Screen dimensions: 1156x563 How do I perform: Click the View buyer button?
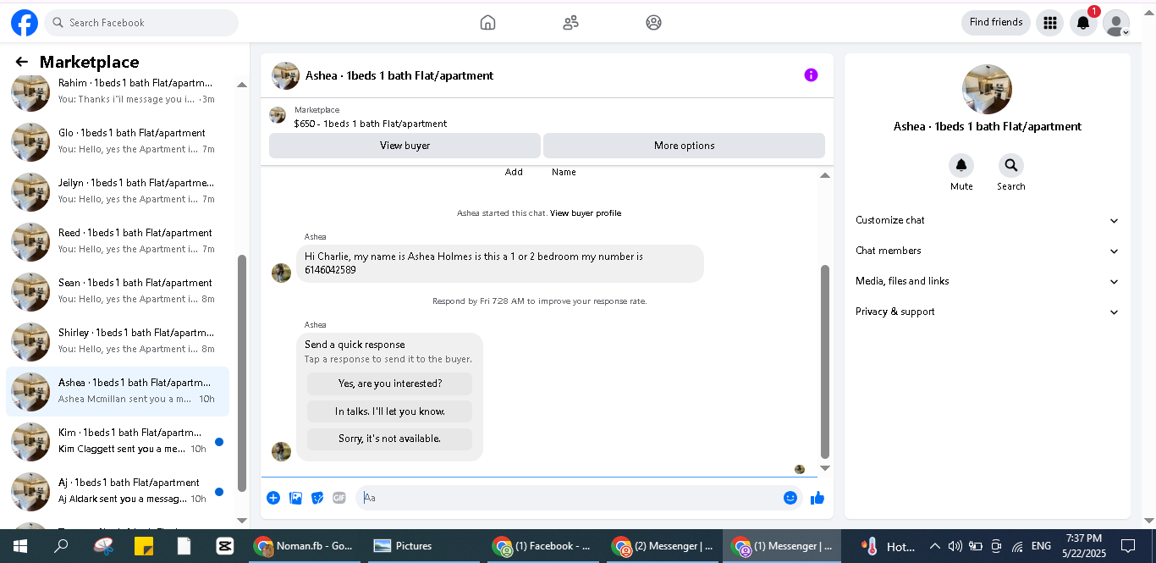(x=405, y=146)
